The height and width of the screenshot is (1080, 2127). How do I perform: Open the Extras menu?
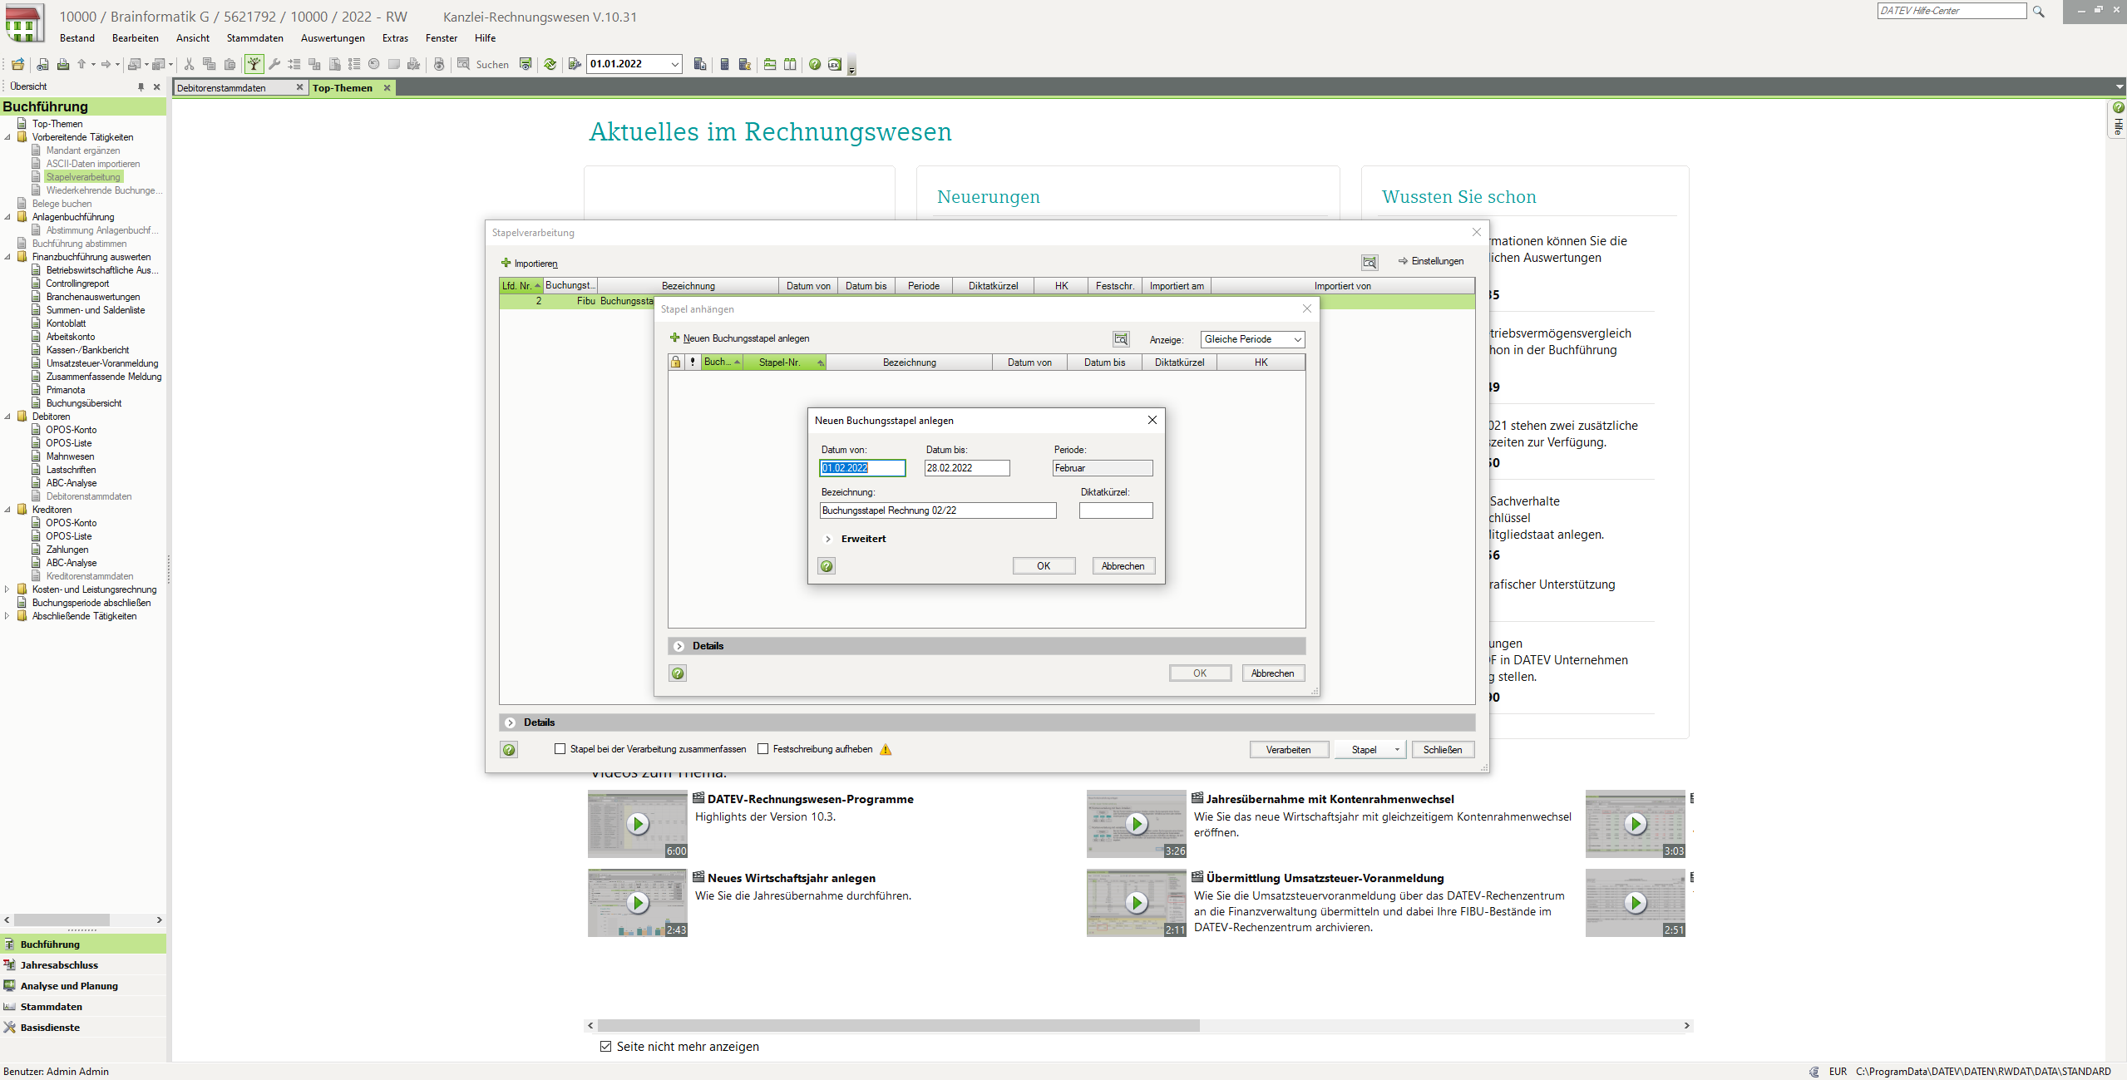click(395, 38)
